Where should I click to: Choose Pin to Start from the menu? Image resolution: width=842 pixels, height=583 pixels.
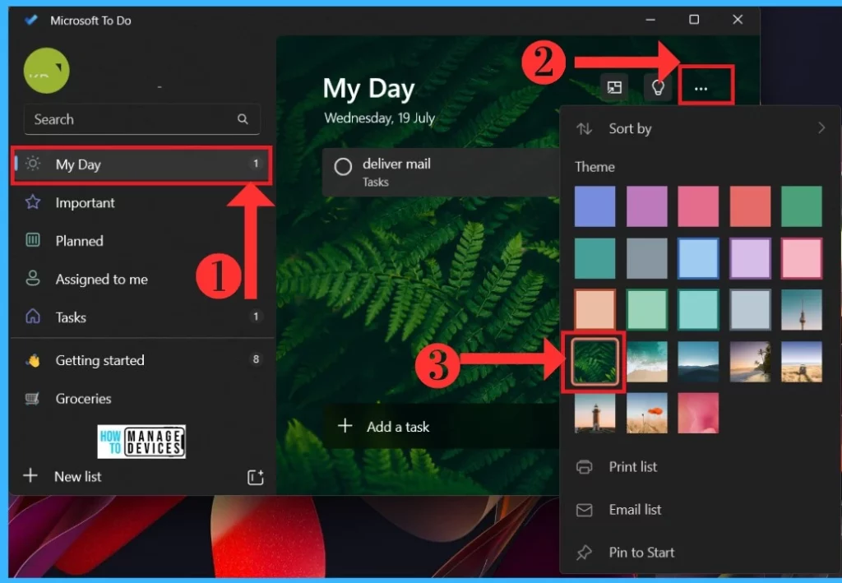click(x=700, y=553)
